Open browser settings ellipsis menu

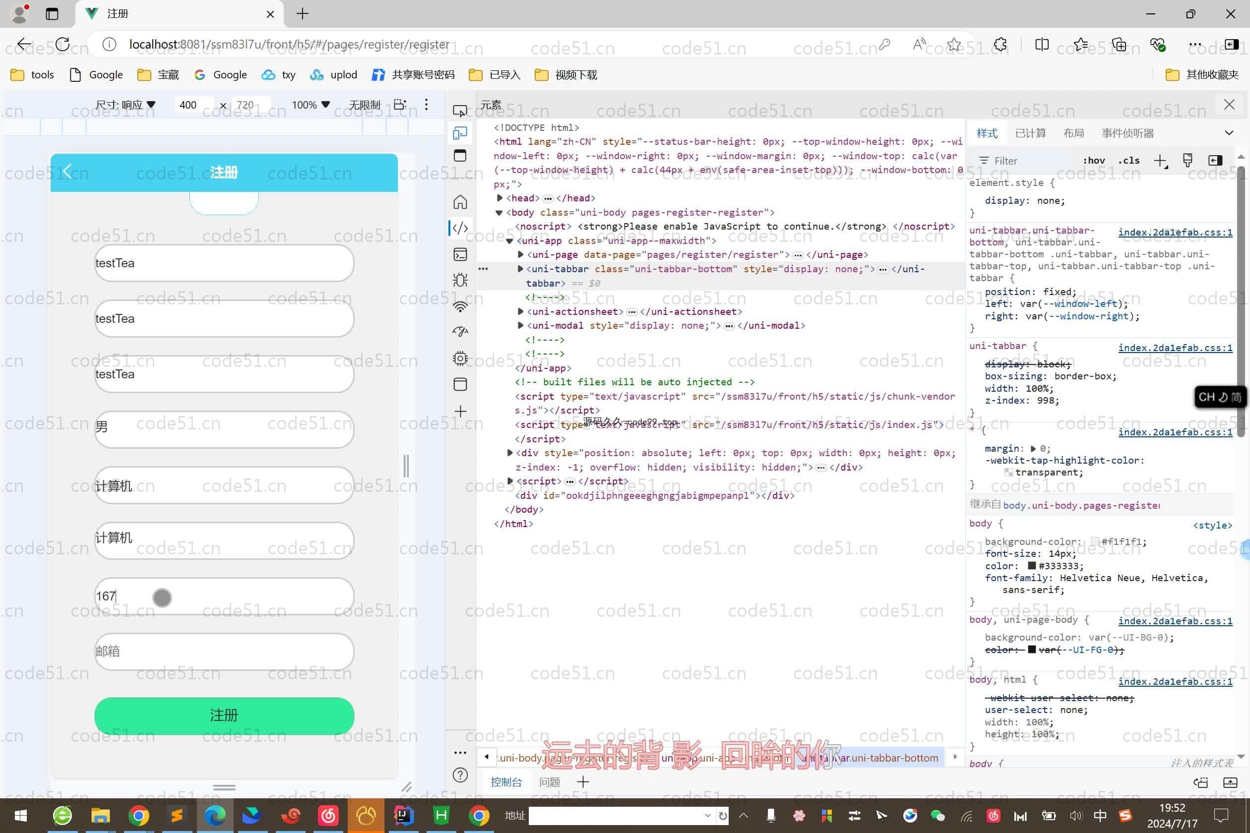coord(1195,45)
